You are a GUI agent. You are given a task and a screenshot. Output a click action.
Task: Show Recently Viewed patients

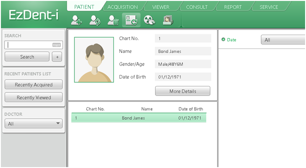pos(34,97)
